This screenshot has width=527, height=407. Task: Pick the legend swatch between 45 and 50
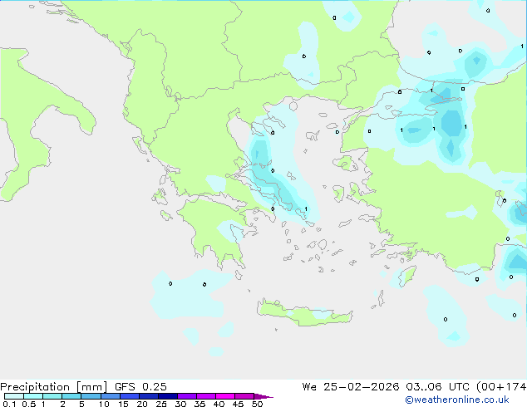[244, 396]
